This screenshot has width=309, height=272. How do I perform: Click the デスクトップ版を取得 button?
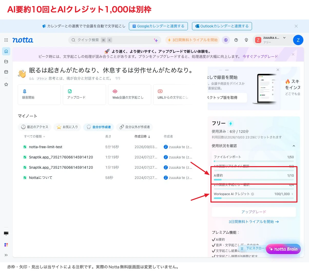227,98
